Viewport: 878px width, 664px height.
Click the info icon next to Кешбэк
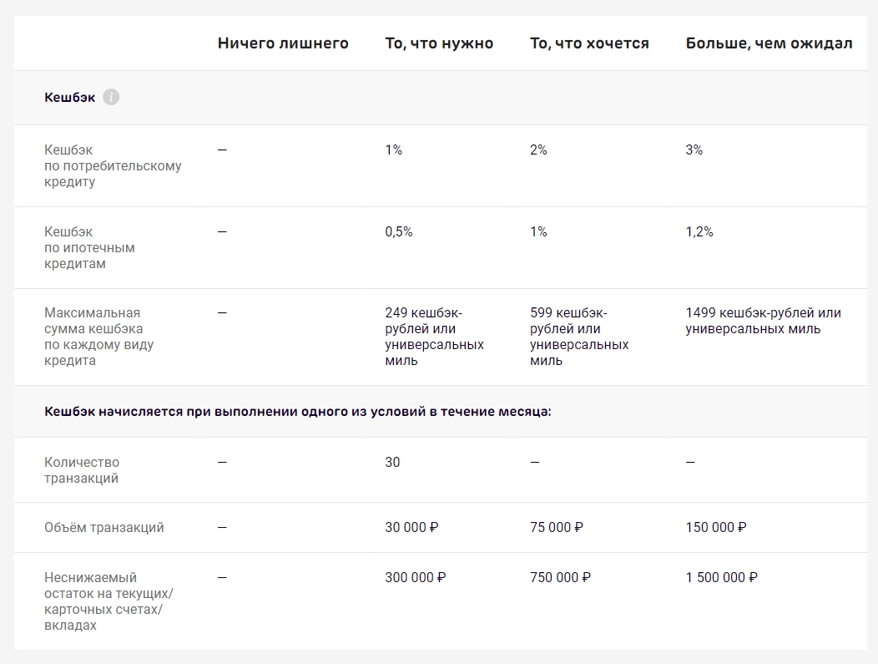coord(111,98)
